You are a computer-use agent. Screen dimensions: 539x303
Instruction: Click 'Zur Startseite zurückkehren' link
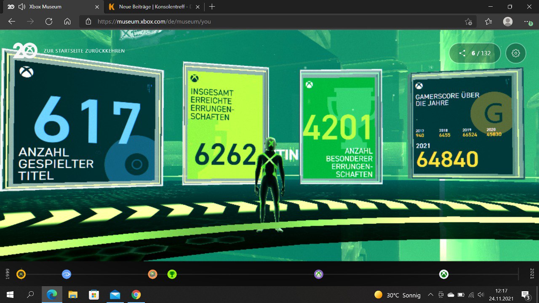[84, 51]
